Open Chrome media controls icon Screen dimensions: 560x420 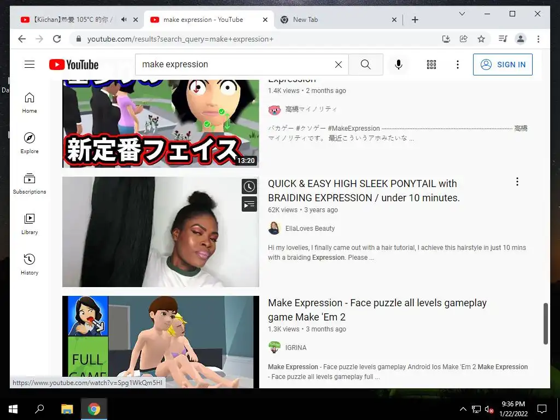click(x=503, y=39)
